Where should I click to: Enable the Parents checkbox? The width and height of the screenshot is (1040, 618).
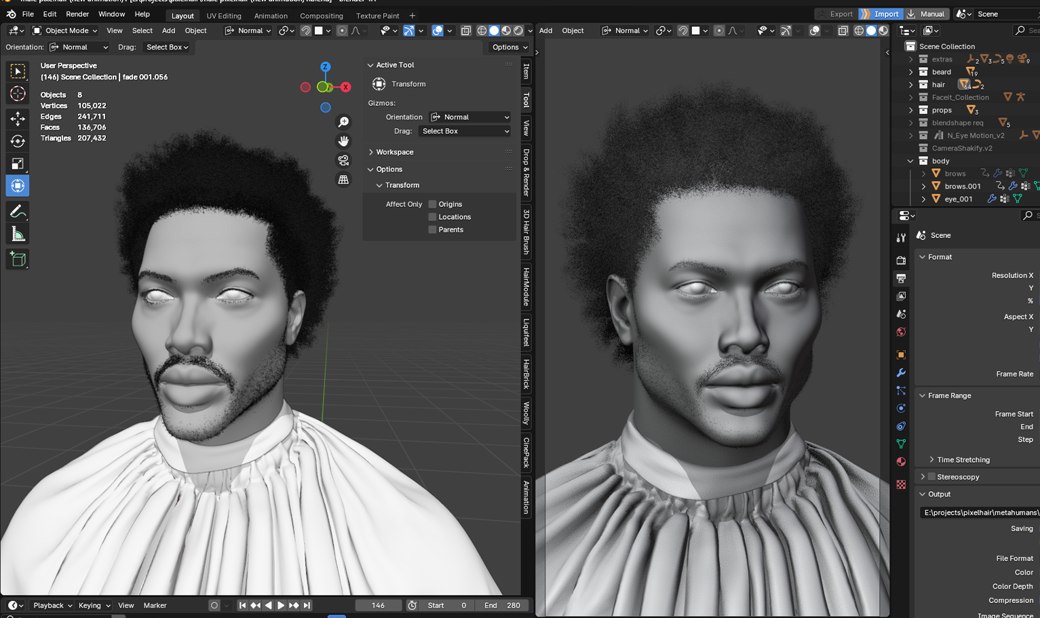(432, 230)
